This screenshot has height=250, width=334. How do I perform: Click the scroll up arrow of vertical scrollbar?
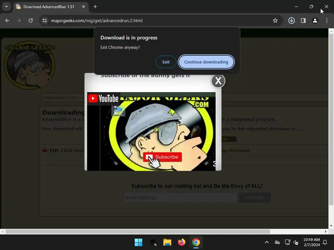point(331,31)
